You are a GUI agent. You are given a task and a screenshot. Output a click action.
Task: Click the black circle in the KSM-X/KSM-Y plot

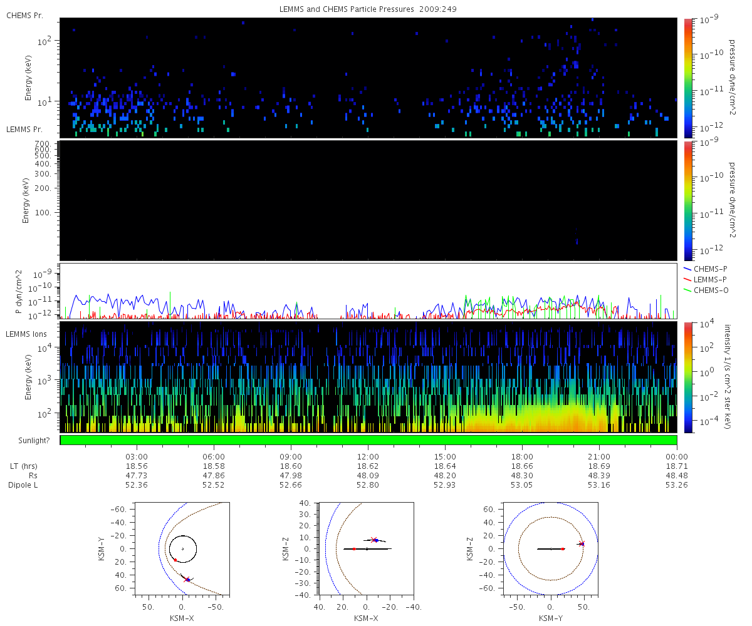point(183,549)
